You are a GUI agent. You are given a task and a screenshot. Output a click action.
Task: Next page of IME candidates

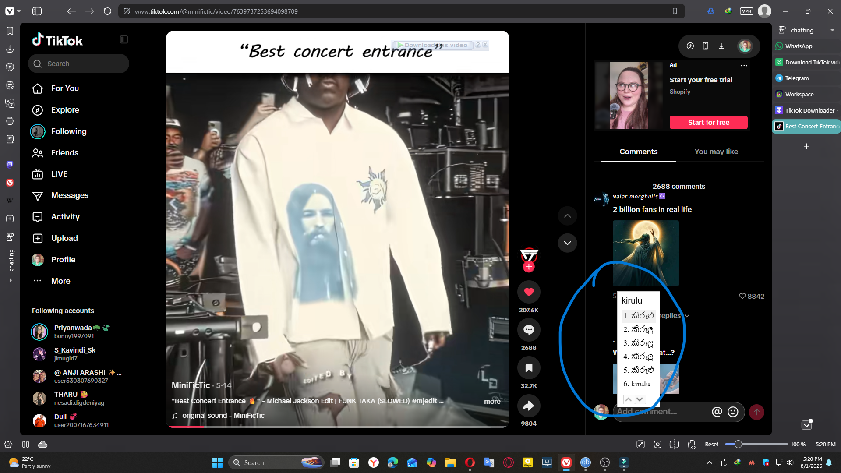coord(640,399)
